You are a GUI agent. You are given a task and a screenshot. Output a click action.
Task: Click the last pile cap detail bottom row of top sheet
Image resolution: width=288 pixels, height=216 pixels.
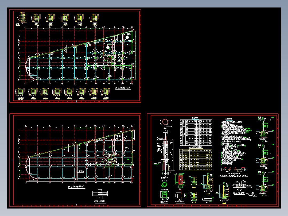click(106, 91)
